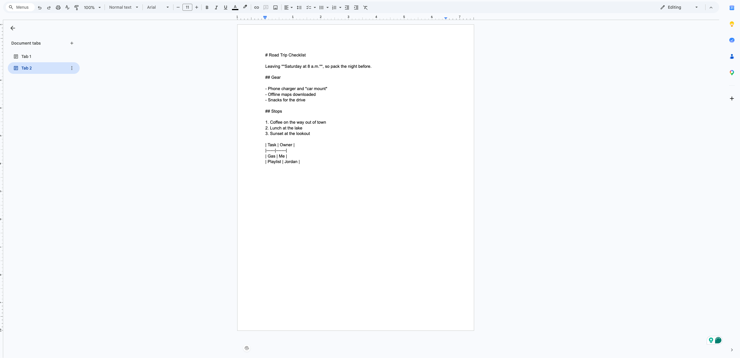
Task: Decrease the paragraph indent
Action: 347,8
